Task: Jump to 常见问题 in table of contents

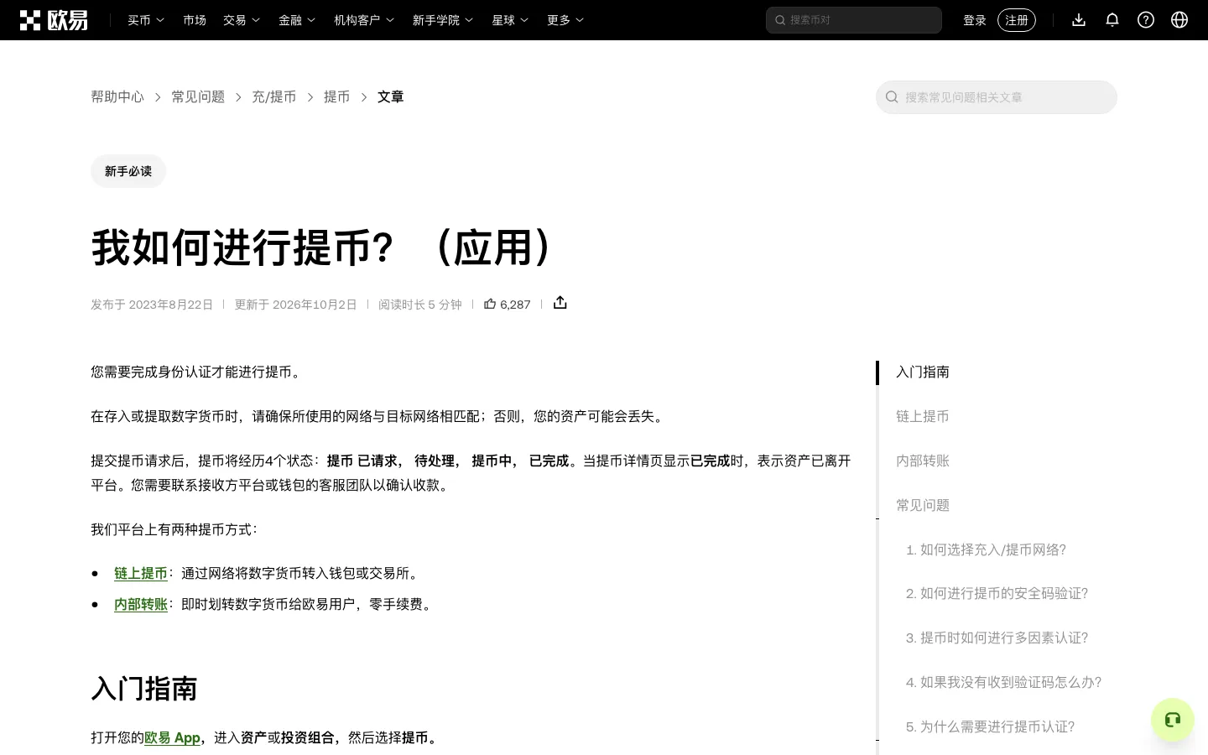Action: [x=923, y=506]
